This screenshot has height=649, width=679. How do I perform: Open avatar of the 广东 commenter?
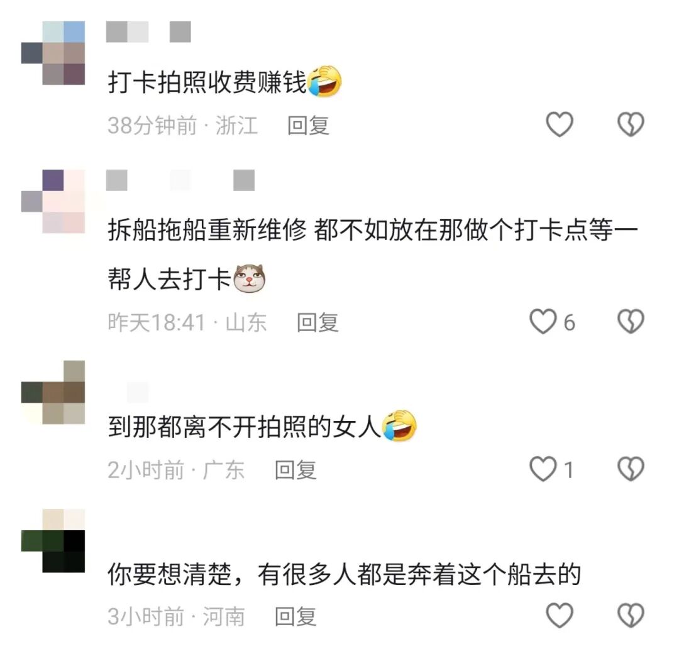[x=53, y=392]
